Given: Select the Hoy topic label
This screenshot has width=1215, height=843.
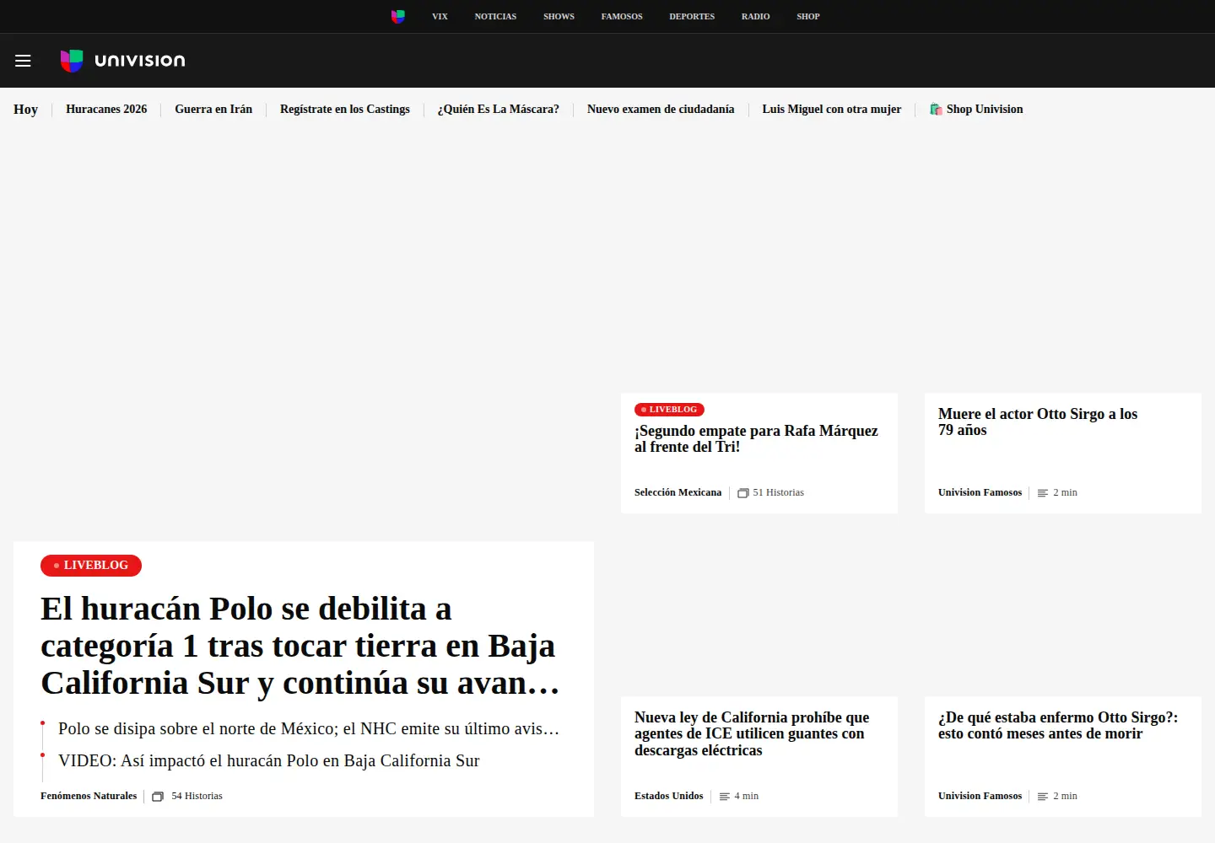Looking at the screenshot, I should coord(25,110).
